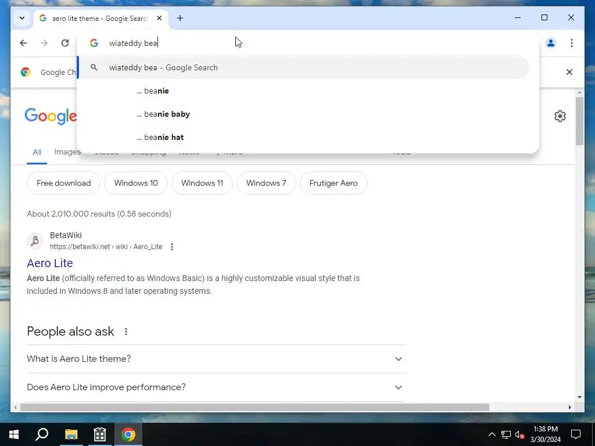Click the horizontal scrollbar right arrow

tap(569, 407)
